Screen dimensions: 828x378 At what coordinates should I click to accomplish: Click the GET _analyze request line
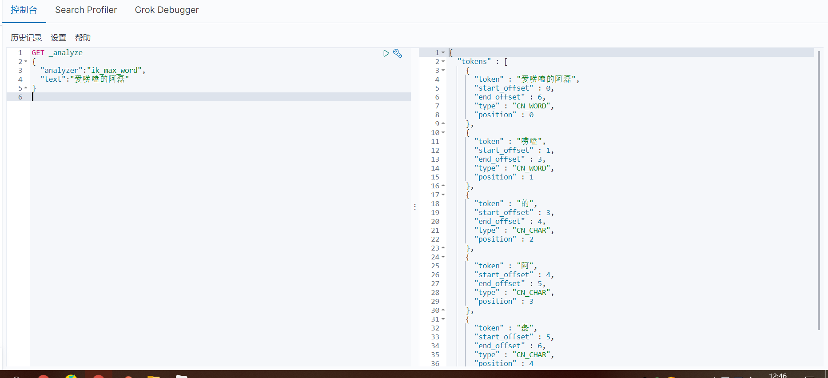[57, 52]
